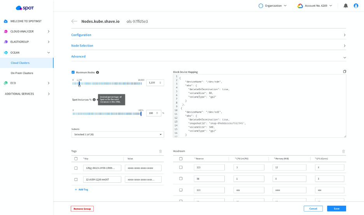Click the Maximum Nodes info icon
The image size is (364, 215).
[97, 72]
